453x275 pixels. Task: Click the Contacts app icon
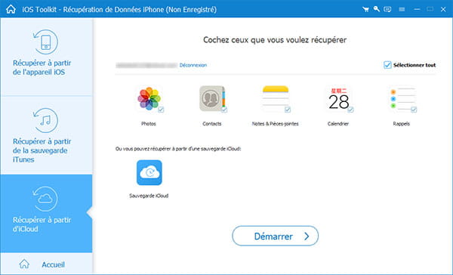click(x=212, y=99)
